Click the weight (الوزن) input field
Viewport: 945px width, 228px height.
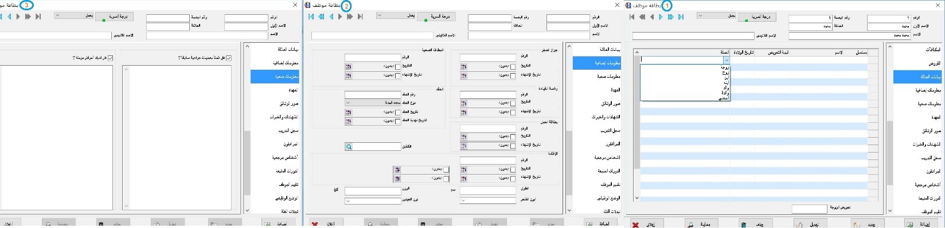point(373,191)
